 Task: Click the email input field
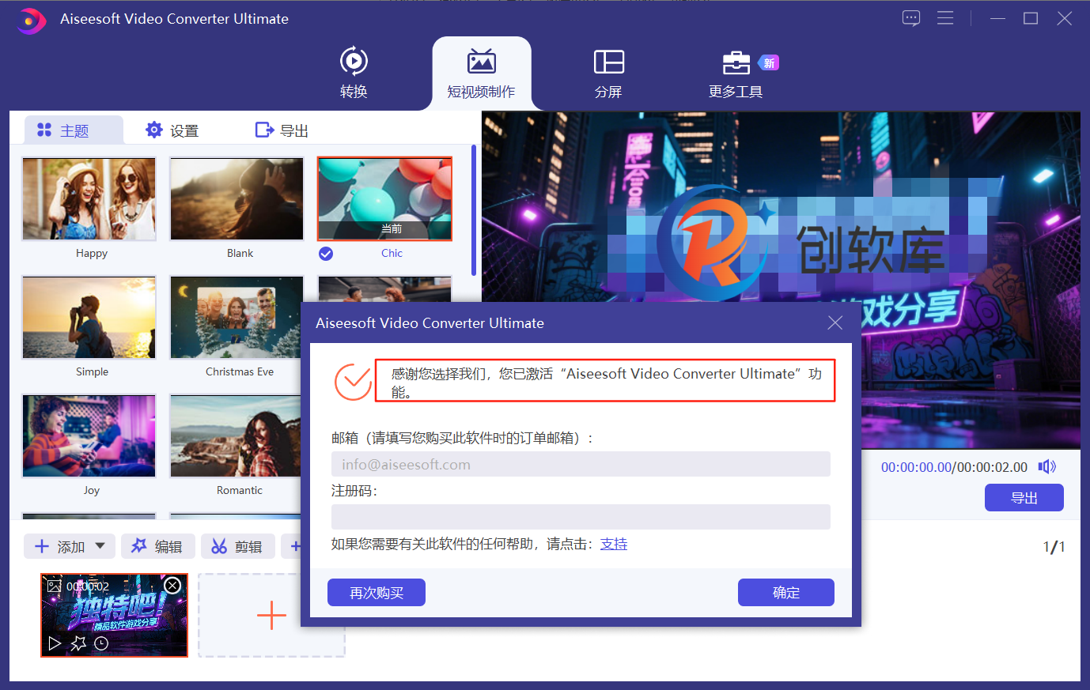pos(581,465)
